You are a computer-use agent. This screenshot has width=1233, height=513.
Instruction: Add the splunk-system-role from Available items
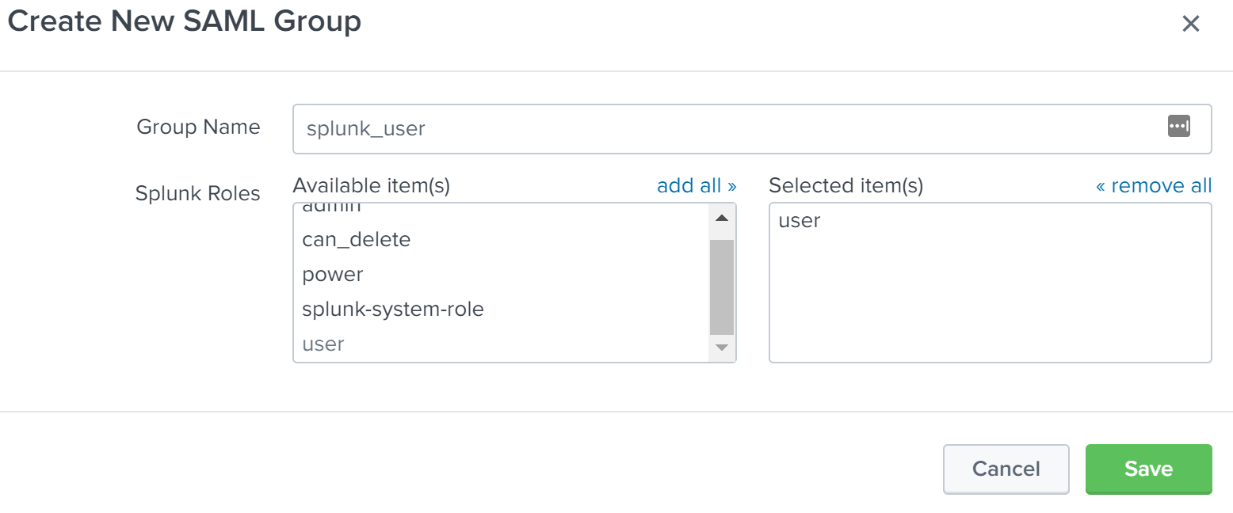pos(392,310)
